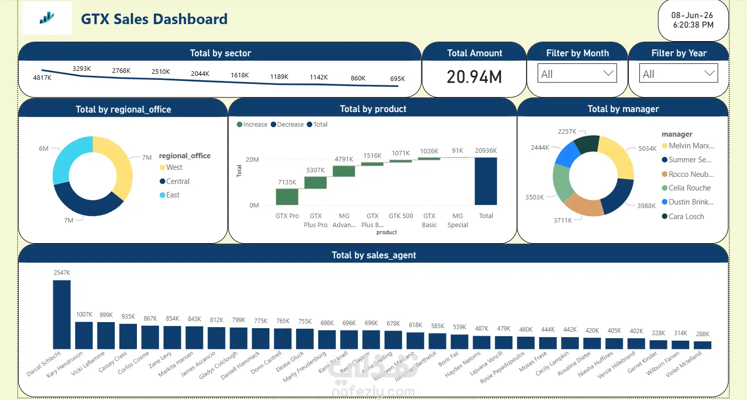Click the 2257K manager donut segment
The width and height of the screenshot is (747, 400).
[586, 143]
